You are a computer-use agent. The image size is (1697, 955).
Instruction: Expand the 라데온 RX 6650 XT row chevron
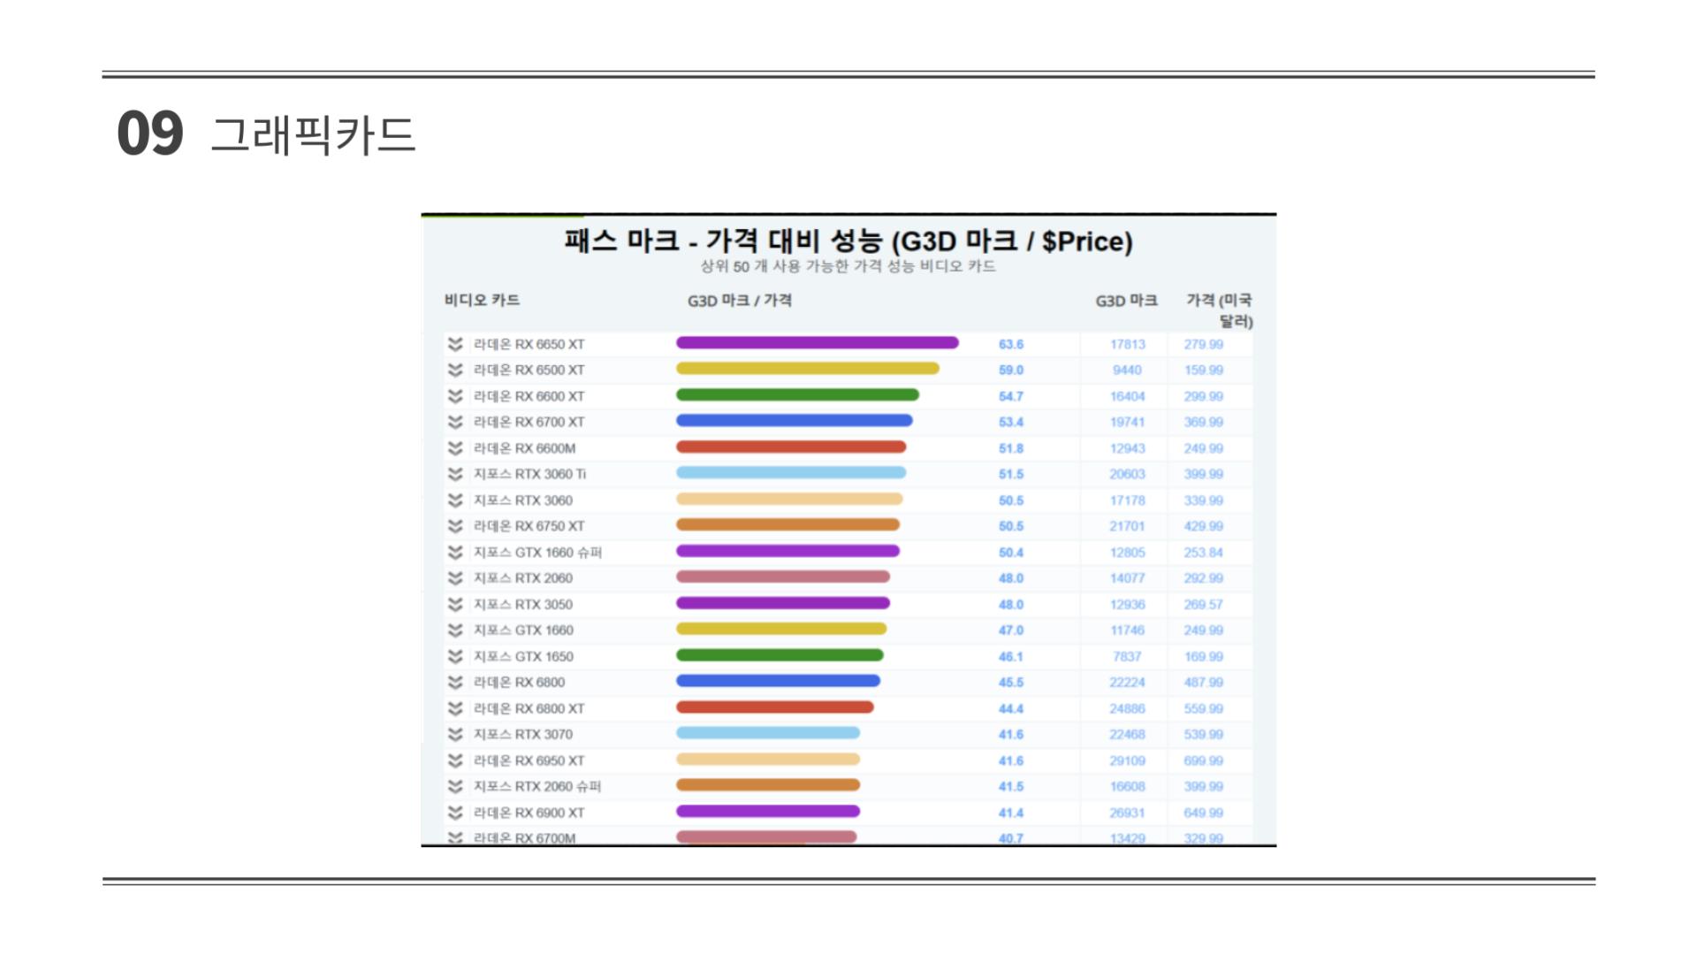click(455, 344)
